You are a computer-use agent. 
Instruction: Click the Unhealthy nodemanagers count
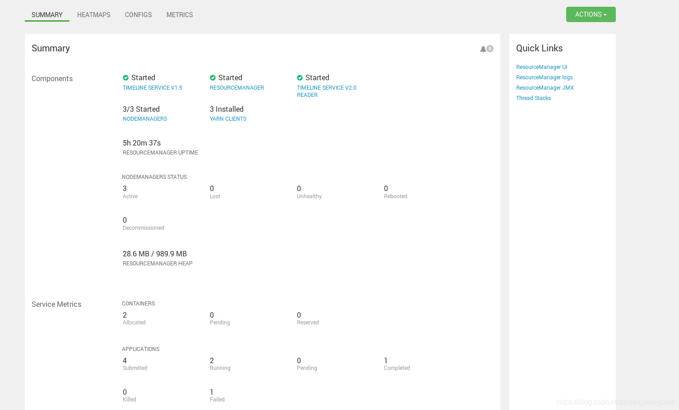(x=299, y=188)
